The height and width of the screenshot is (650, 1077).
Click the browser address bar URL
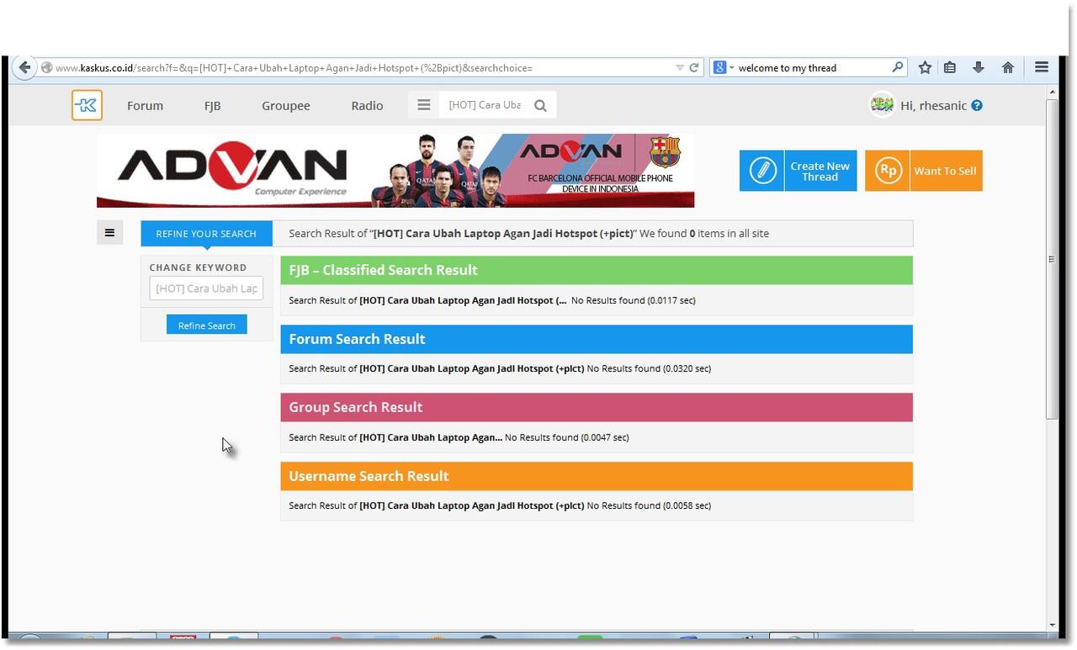[x=294, y=68]
